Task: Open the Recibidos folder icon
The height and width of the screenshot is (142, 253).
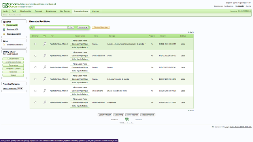Action: coord(4,25)
